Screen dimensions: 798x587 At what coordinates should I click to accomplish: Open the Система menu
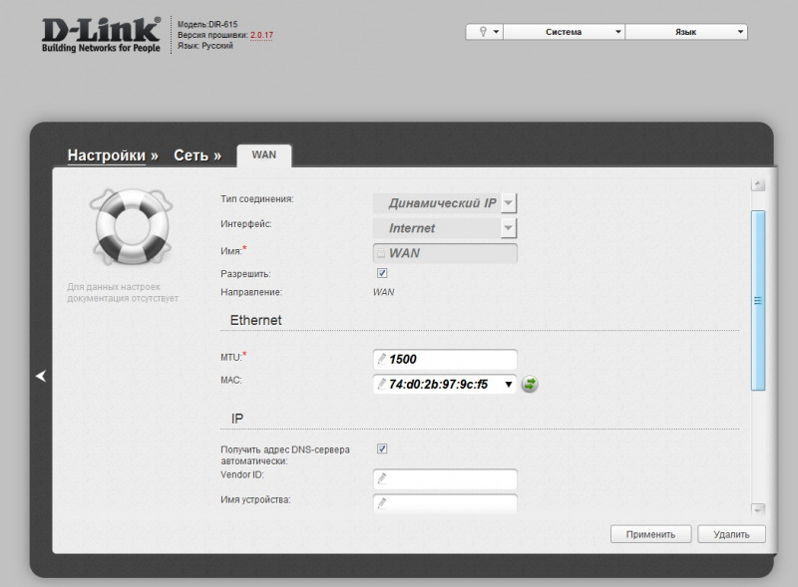[x=564, y=32]
